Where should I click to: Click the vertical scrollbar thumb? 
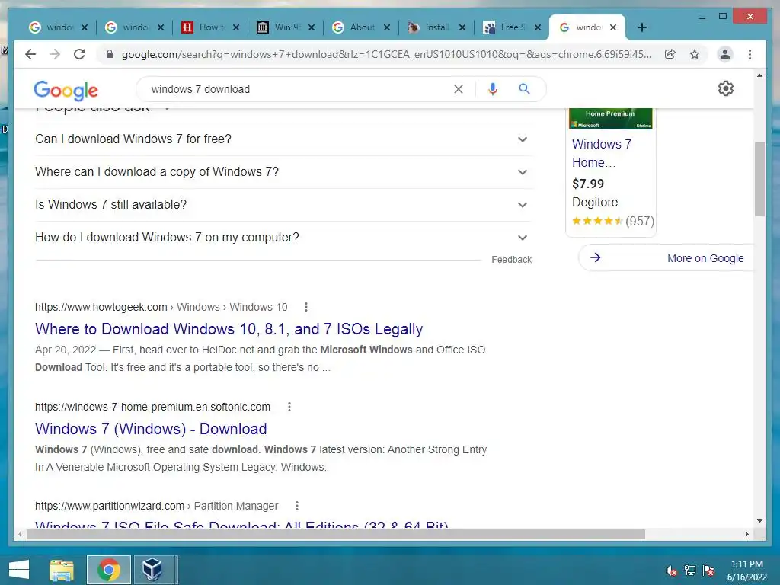pyautogui.click(x=759, y=179)
